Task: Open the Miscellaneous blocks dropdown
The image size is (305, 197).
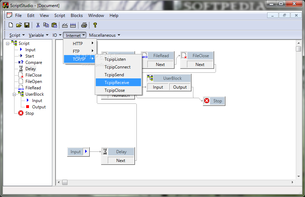Action: 105,35
